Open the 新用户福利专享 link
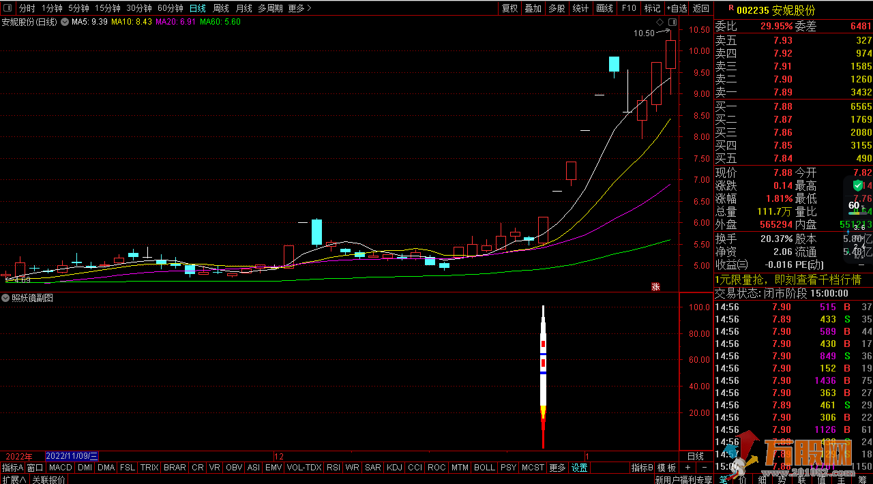 tap(683, 480)
